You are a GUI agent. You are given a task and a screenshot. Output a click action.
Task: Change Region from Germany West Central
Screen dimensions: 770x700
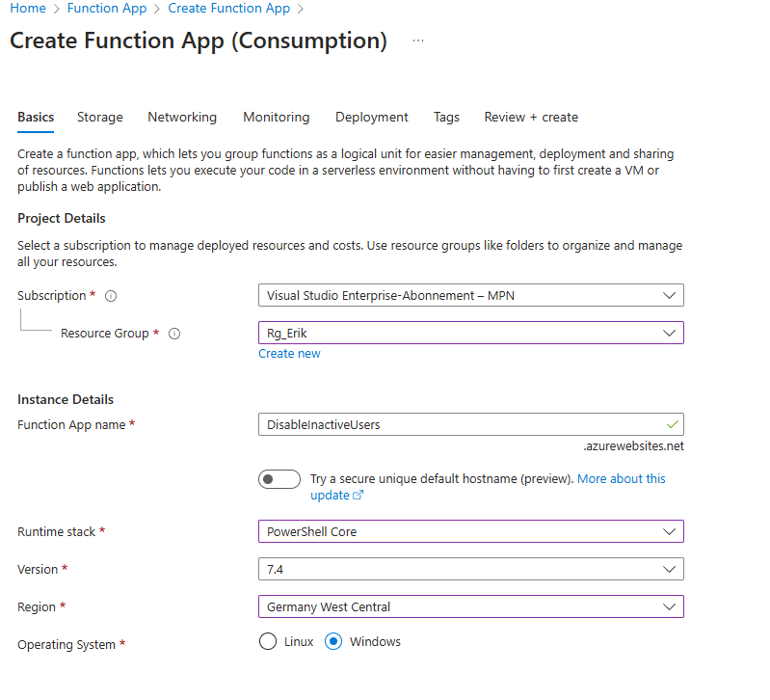click(x=470, y=606)
